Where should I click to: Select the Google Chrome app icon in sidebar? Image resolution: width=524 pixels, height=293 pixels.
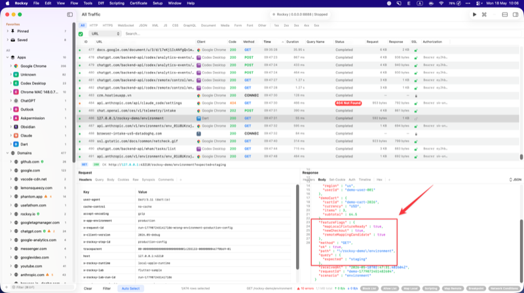pyautogui.click(x=16, y=66)
